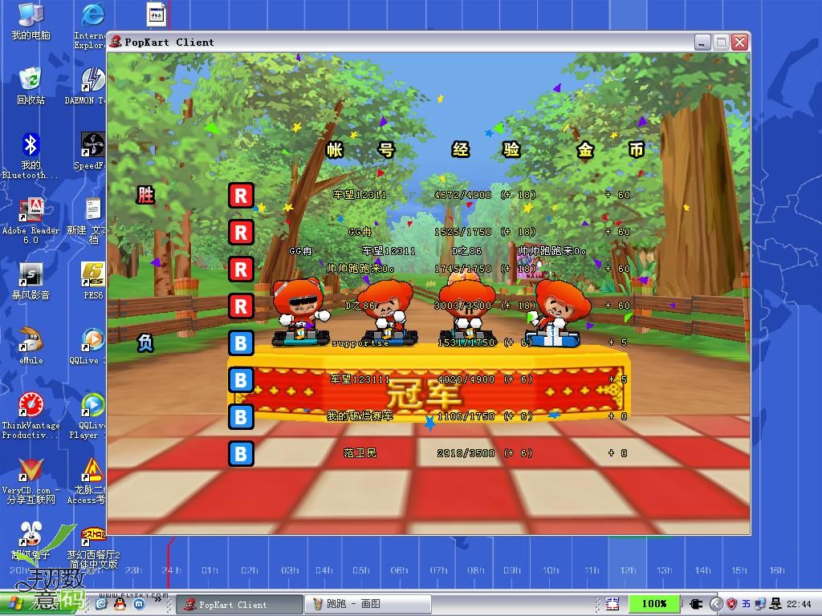Click the green 100% battery indicator
Image resolution: width=822 pixels, height=616 pixels.
tap(654, 604)
